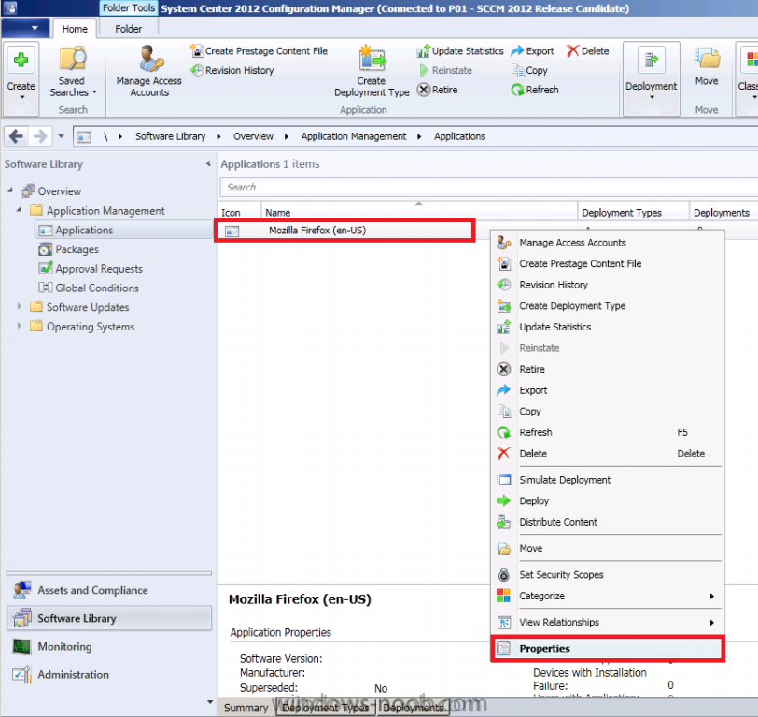Expand the Operating Systems tree node
Viewport: 758px width, 717px height.
(x=19, y=326)
